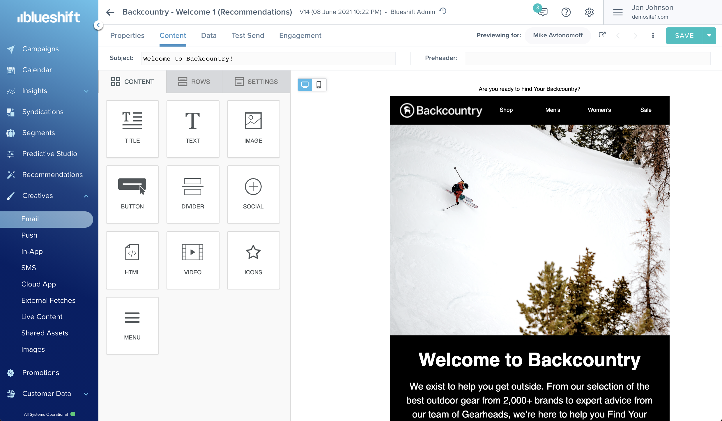Select the DIVIDER content block

[x=193, y=194]
